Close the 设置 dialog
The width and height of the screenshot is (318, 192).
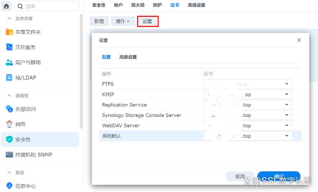tap(299, 40)
